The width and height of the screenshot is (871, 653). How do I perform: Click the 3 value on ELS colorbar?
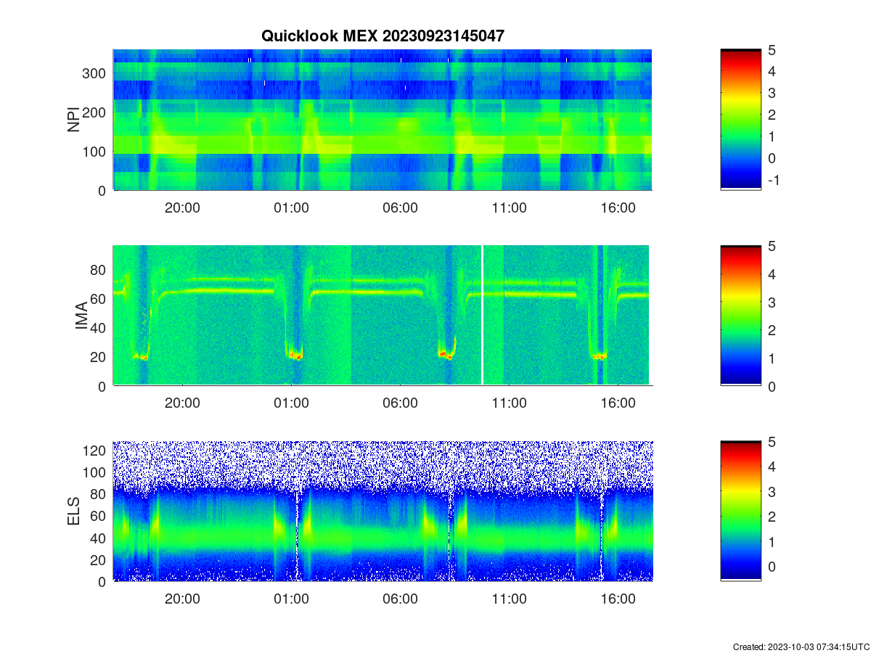tap(772, 492)
